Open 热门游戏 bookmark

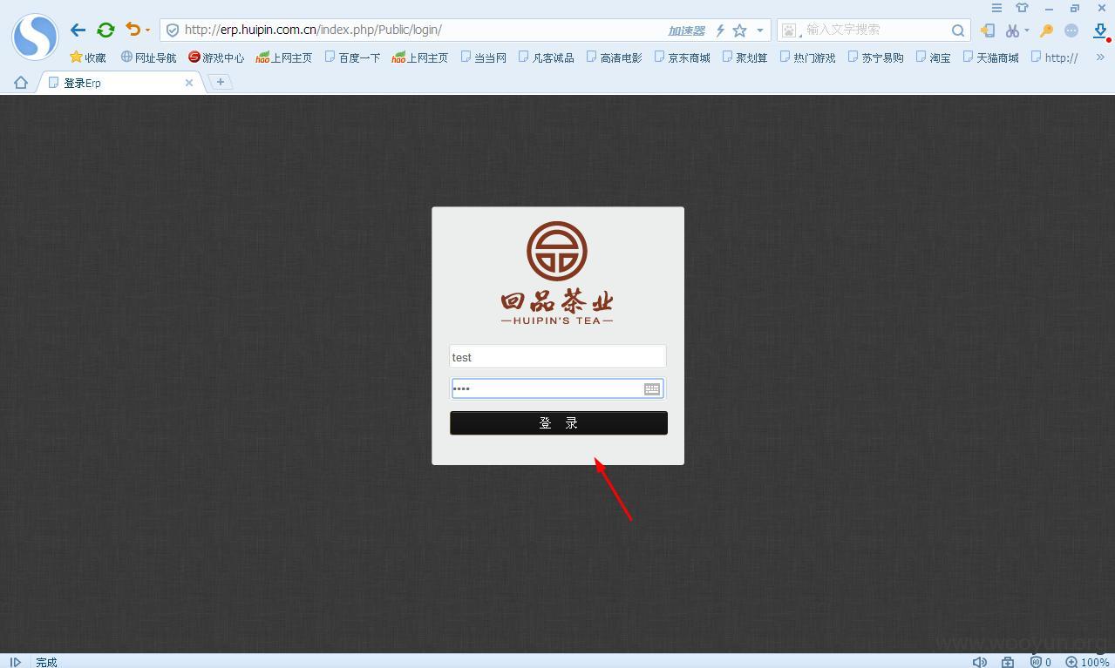[x=808, y=57]
